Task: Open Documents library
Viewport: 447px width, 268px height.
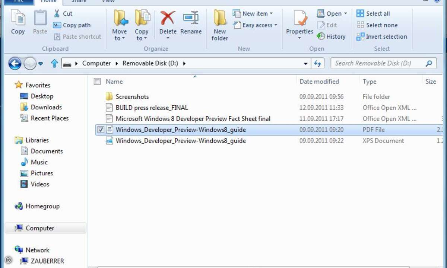Action: pyautogui.click(x=41, y=151)
